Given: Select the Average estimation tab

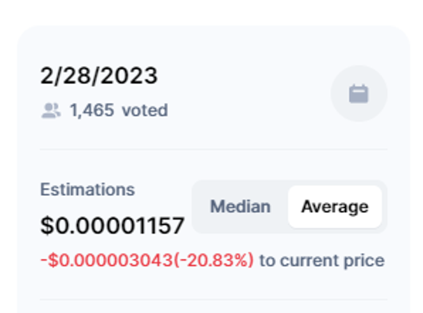Looking at the screenshot, I should [x=335, y=206].
